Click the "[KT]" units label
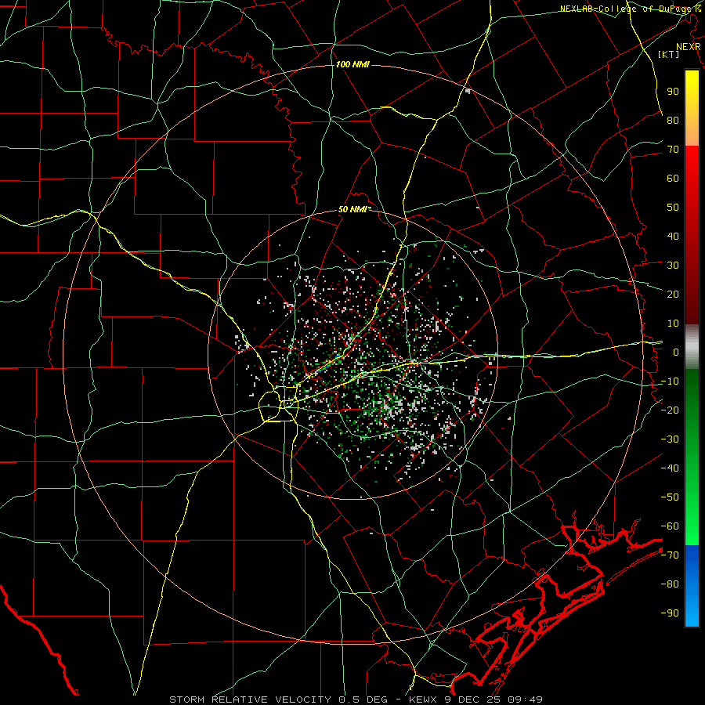The height and width of the screenshot is (705, 705). click(668, 54)
